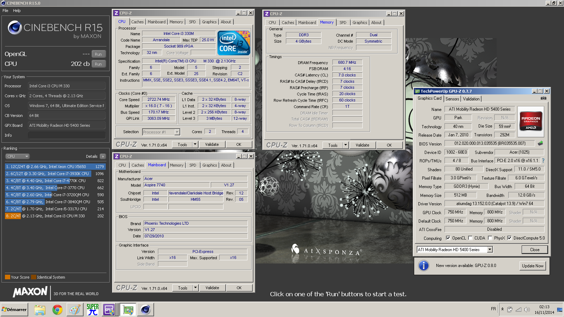This screenshot has width=564, height=317.
Task: Open GPU-Z graphics card selector dropdown
Action: pyautogui.click(x=490, y=249)
